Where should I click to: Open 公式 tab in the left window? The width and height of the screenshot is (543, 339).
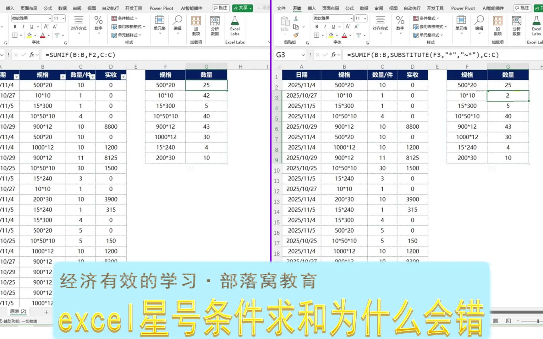click(x=48, y=8)
